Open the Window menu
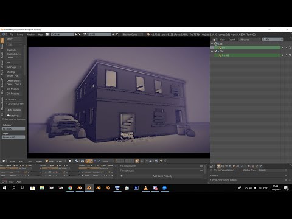This screenshot has height=219, width=292. pyautogui.click(x=30, y=35)
